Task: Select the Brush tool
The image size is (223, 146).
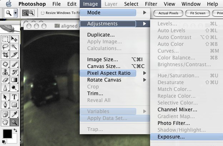Action: click(x=14, y=64)
